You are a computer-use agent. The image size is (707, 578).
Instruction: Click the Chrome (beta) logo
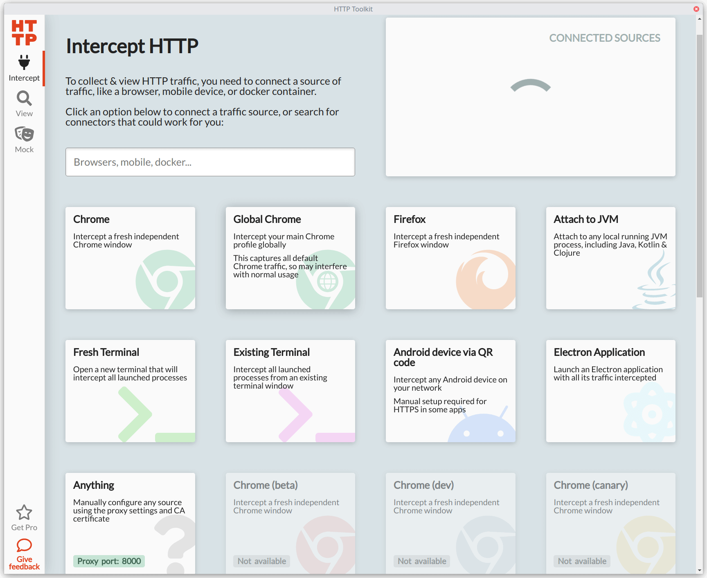326,545
